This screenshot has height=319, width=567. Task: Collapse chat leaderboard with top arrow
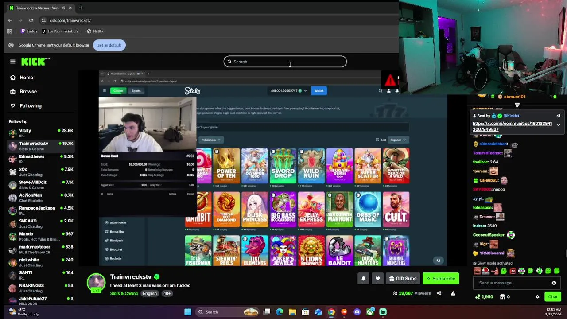coord(517,105)
